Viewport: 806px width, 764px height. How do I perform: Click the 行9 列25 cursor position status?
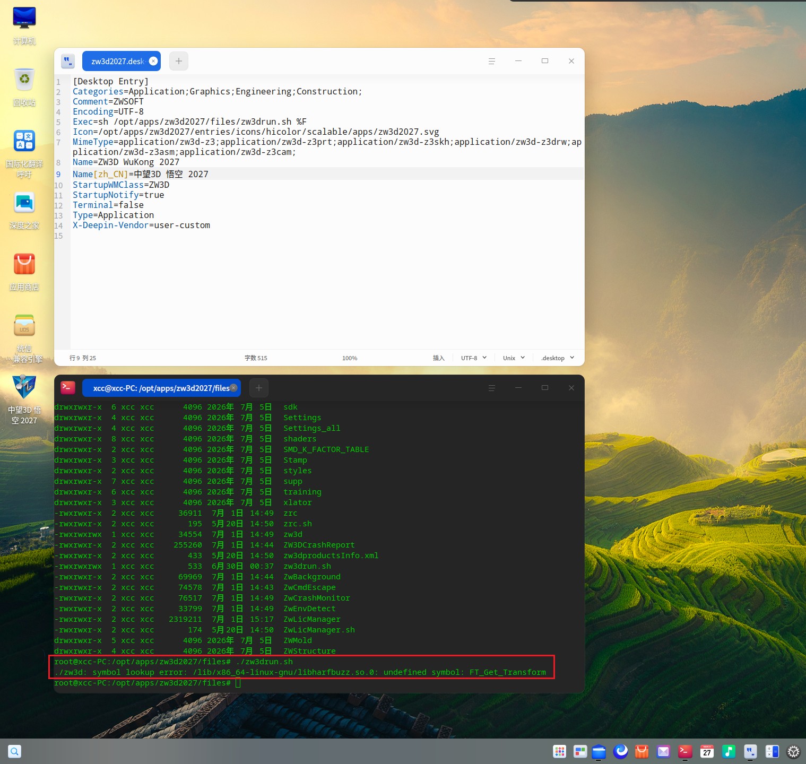pyautogui.click(x=83, y=358)
